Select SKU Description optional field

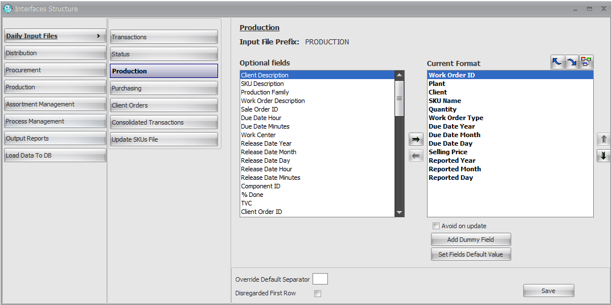tap(317, 84)
